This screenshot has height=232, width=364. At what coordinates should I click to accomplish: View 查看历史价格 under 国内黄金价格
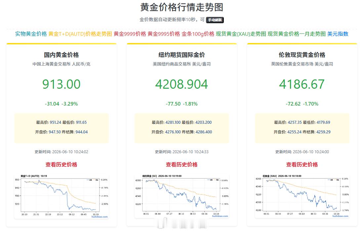pos(61,164)
